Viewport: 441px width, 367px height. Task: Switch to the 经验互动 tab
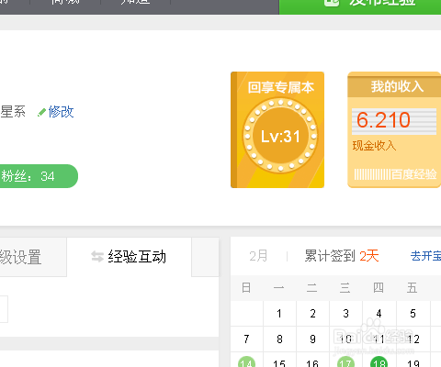pos(129,257)
